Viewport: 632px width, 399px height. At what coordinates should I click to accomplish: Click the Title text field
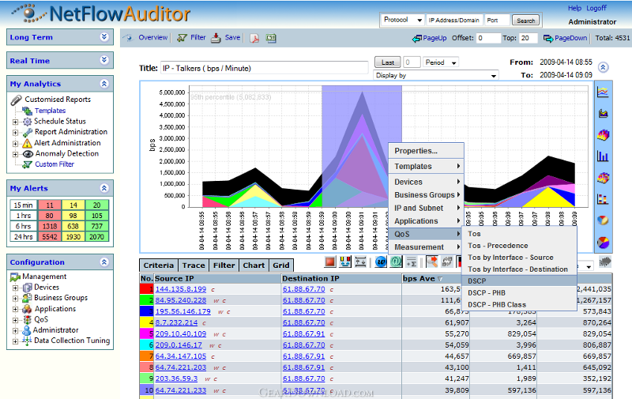[x=265, y=68]
